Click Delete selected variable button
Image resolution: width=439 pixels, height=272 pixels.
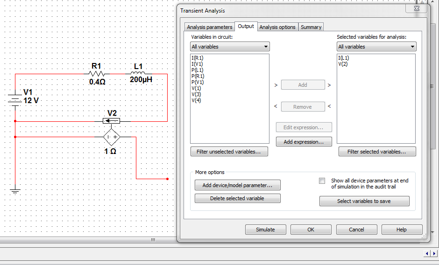click(237, 198)
